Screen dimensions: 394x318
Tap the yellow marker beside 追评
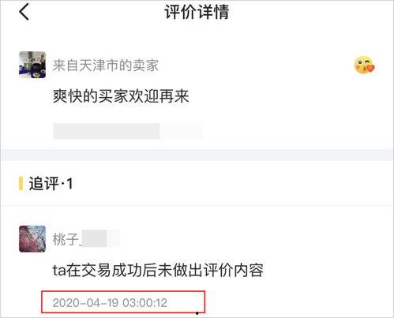click(21, 183)
